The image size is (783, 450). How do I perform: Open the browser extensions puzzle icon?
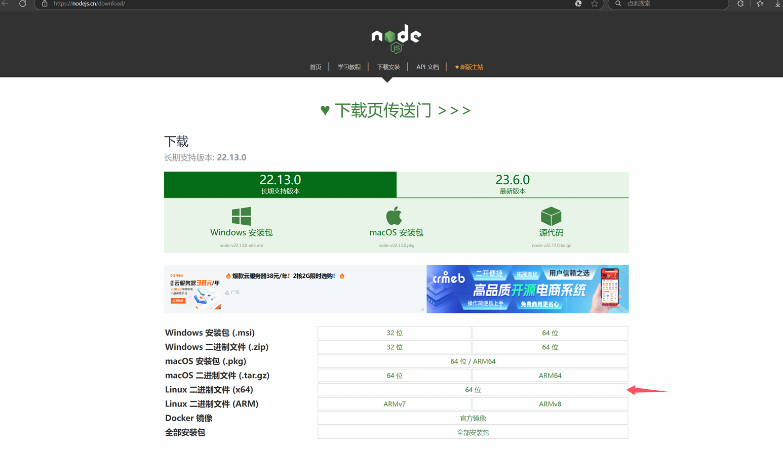[x=740, y=4]
